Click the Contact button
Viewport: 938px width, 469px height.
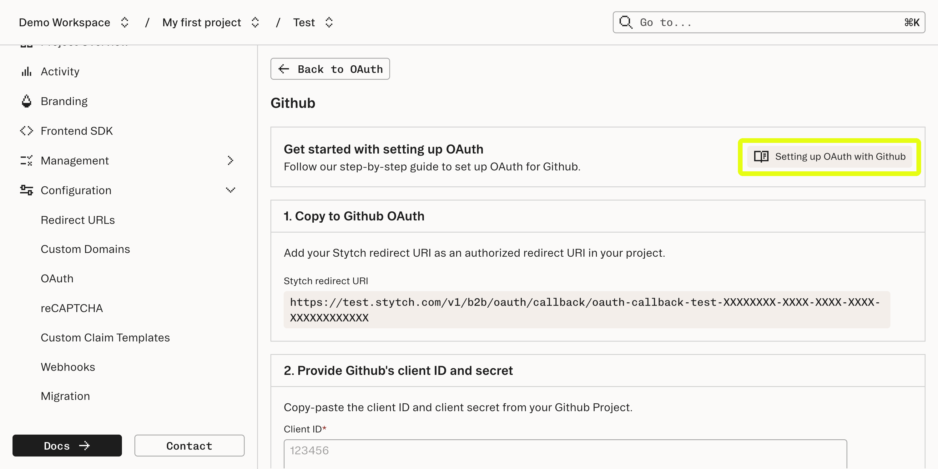point(189,445)
